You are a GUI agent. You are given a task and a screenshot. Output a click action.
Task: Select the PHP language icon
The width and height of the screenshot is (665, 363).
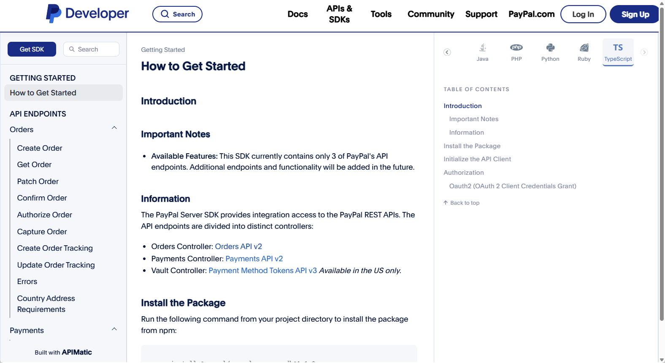tap(516, 52)
